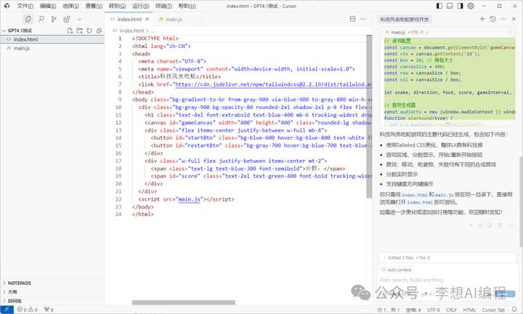Give thumbs down on the response
The image size is (523, 314).
[x=490, y=225]
